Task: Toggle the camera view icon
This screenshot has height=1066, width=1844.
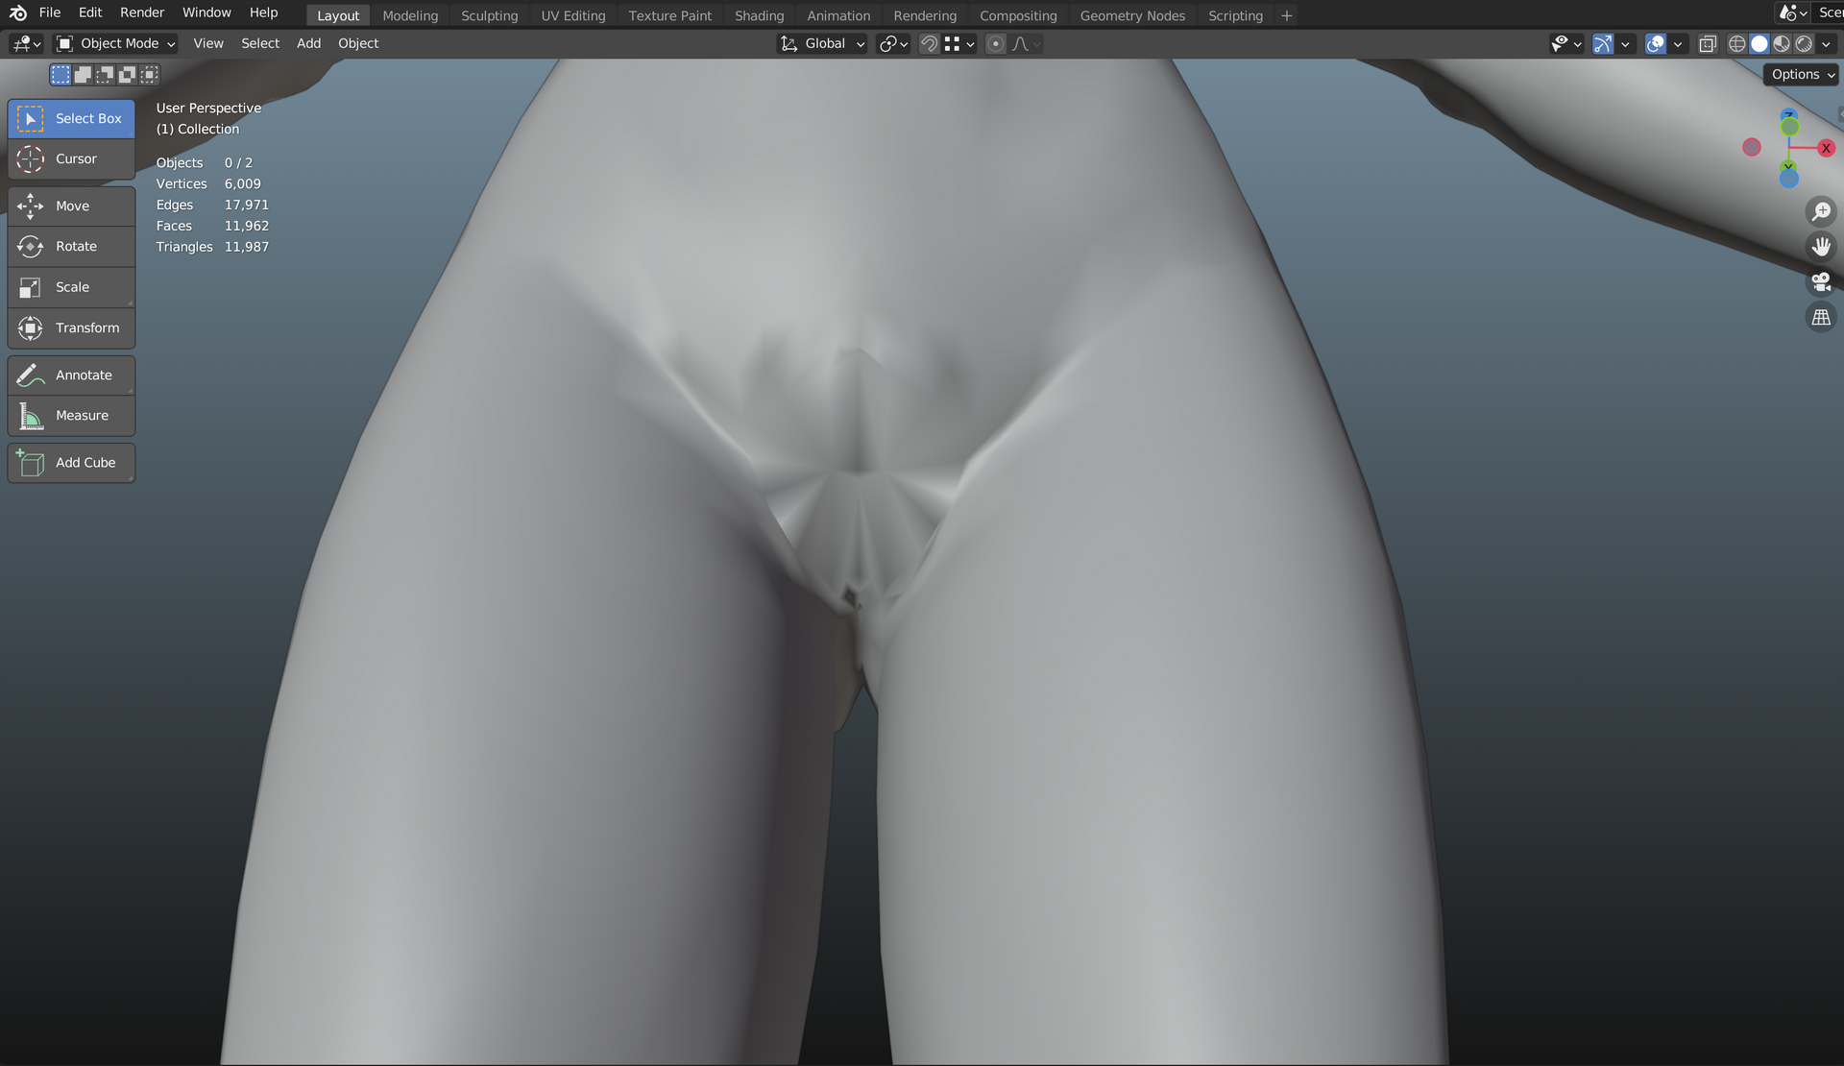Action: coord(1820,281)
